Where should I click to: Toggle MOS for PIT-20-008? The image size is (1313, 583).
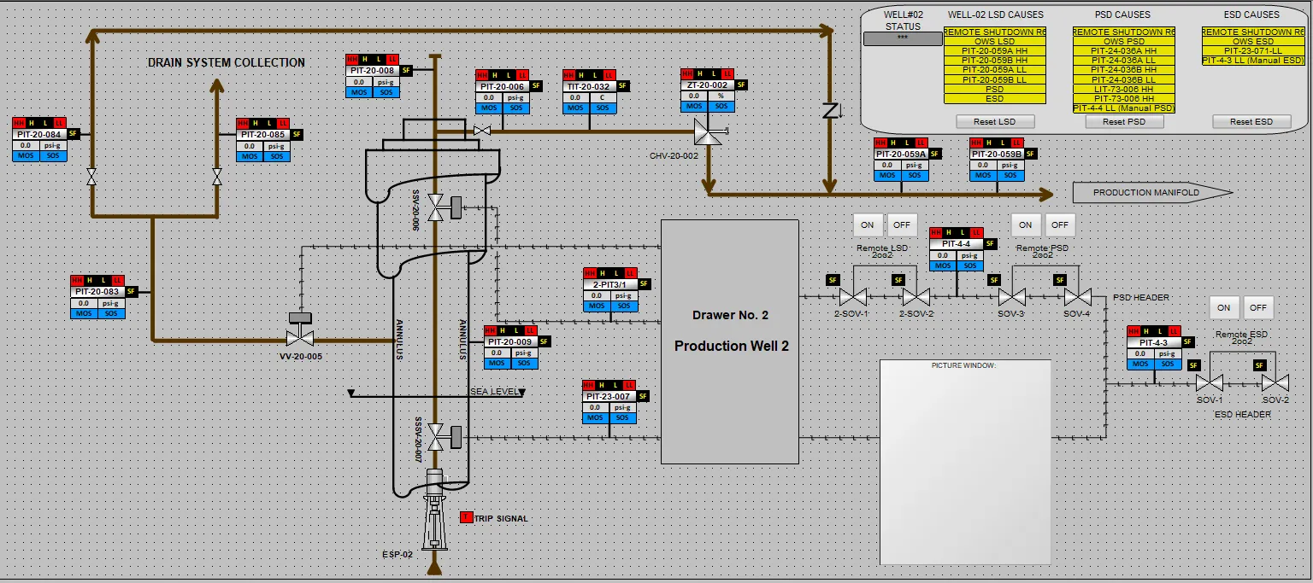360,92
